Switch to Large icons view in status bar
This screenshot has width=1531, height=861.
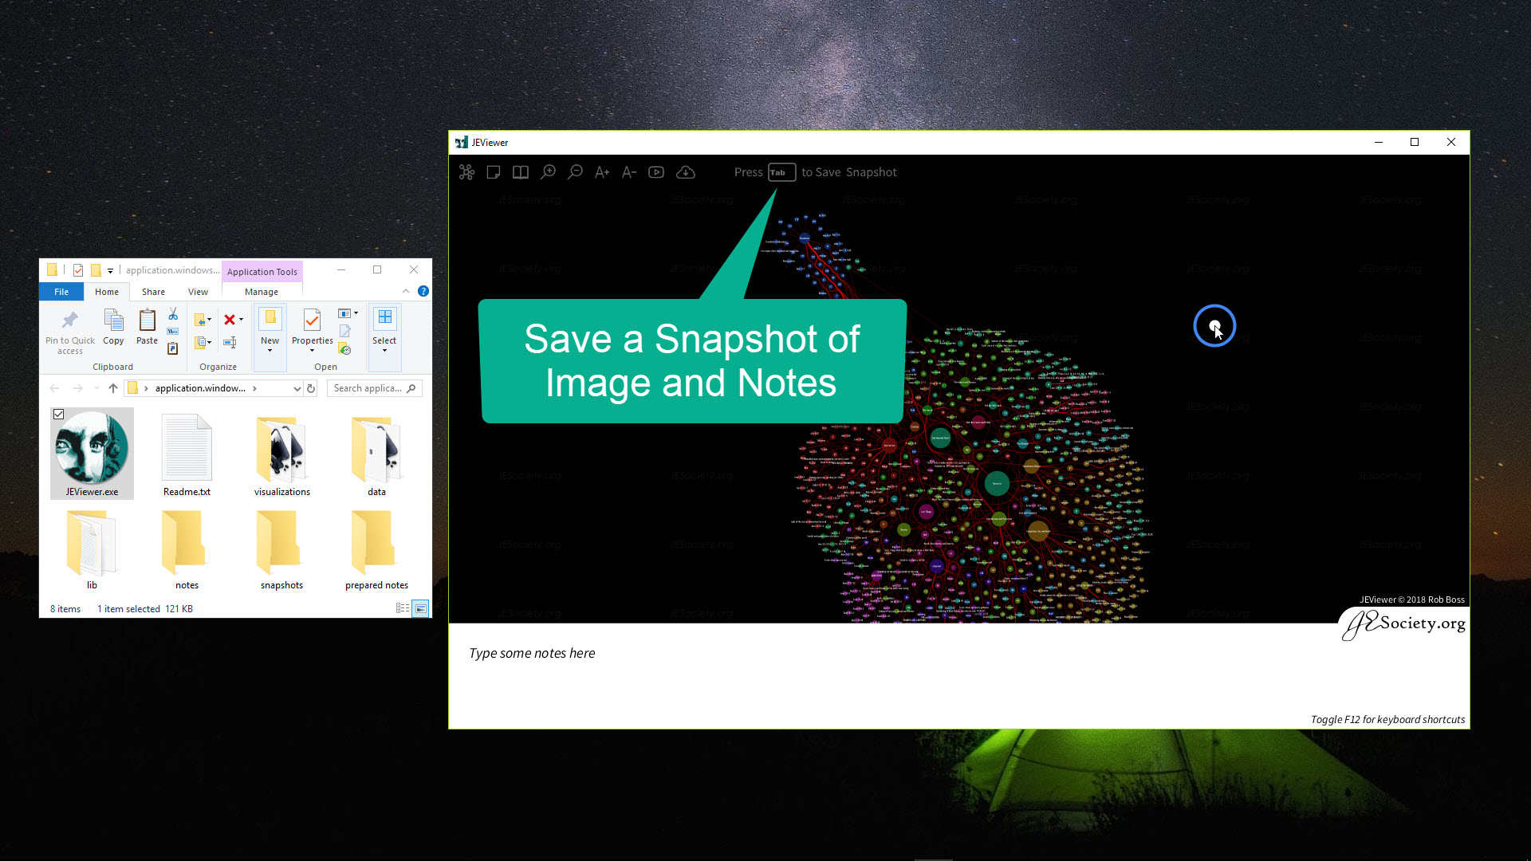(x=420, y=608)
